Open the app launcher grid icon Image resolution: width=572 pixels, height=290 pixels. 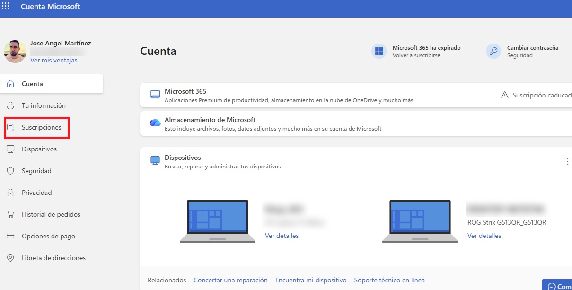coord(6,7)
